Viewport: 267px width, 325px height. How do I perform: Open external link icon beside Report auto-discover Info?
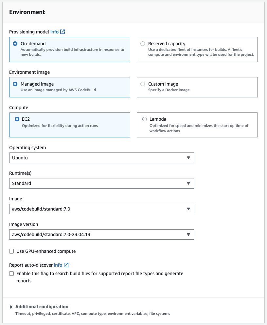[66, 265]
